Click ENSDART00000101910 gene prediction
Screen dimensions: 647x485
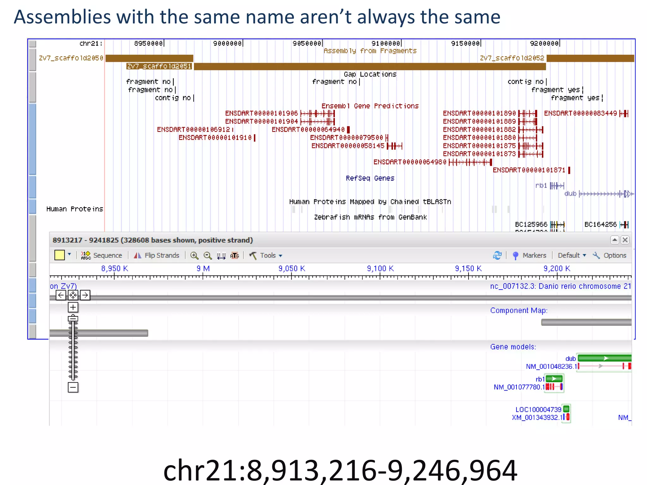(x=217, y=138)
